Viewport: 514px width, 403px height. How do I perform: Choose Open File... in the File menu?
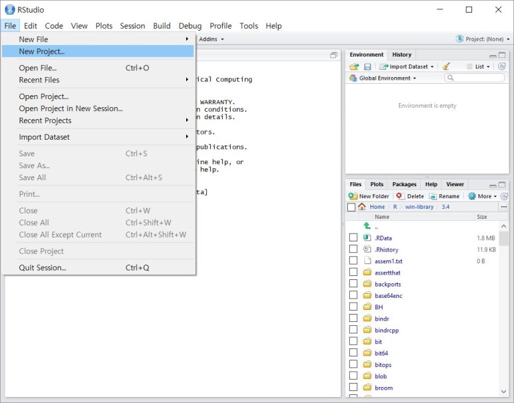98,68
